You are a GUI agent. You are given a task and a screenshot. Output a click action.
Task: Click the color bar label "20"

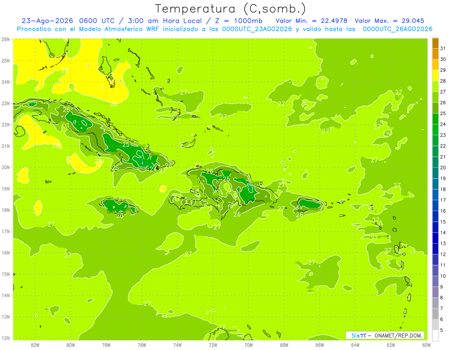(443, 167)
